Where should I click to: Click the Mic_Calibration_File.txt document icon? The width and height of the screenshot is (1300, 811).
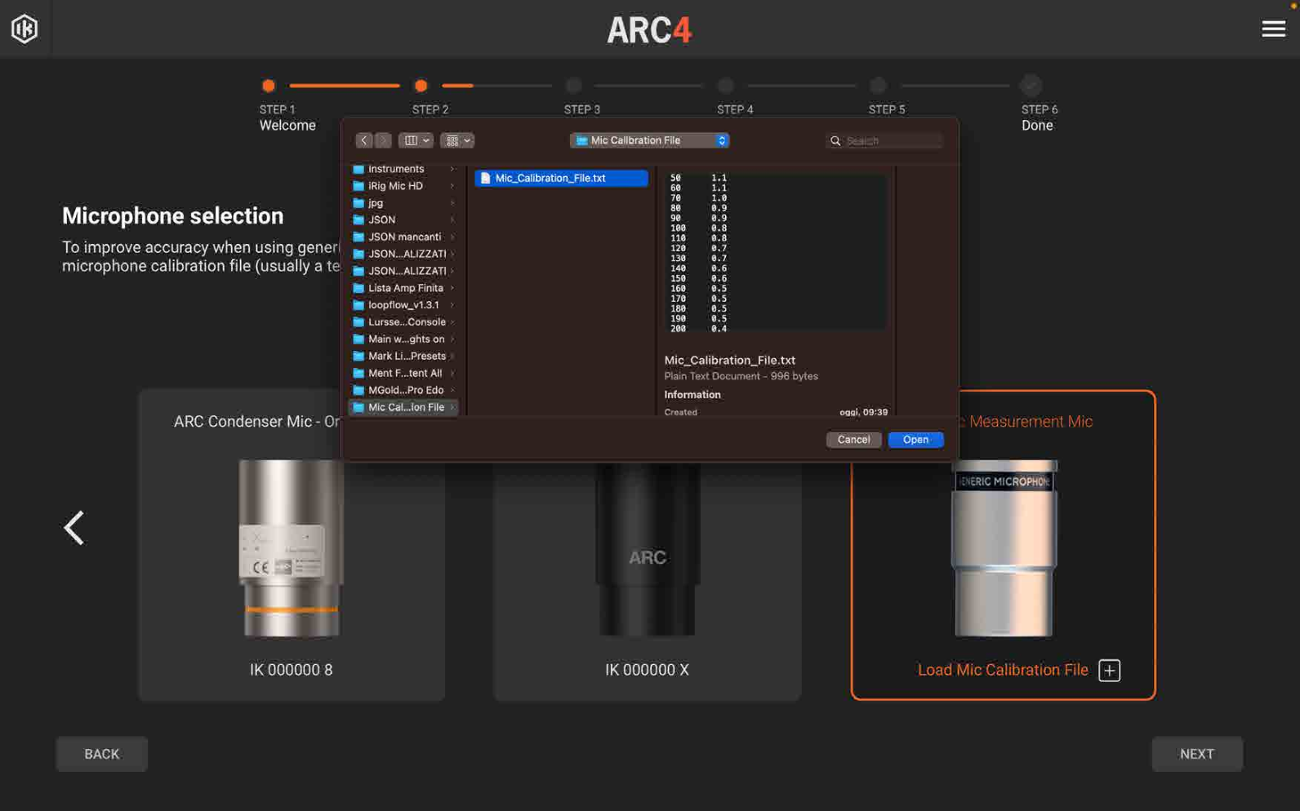point(485,178)
